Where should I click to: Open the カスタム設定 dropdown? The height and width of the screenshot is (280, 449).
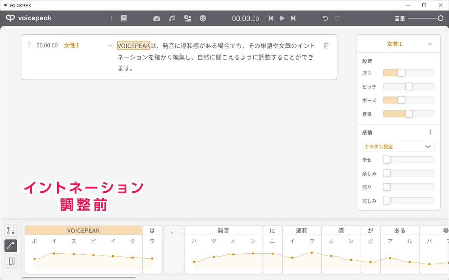click(398, 146)
